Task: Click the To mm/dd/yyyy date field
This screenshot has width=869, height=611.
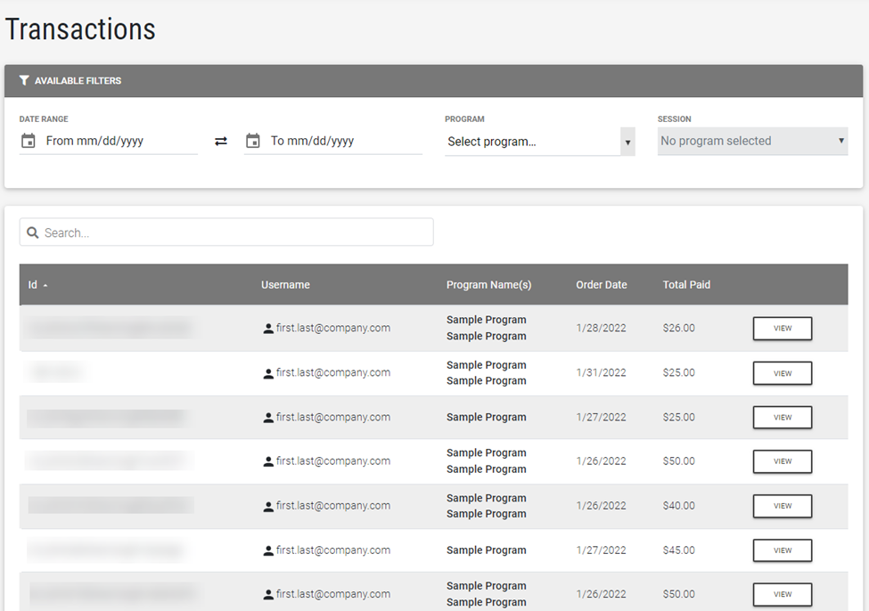Action: coord(344,141)
